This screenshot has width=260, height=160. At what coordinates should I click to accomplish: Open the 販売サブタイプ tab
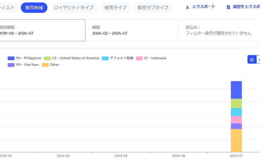tap(153, 8)
